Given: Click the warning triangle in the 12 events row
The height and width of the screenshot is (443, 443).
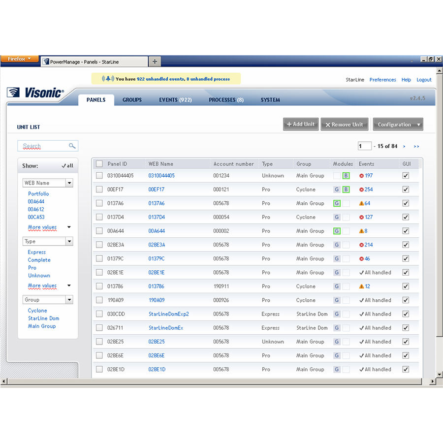Looking at the screenshot, I should (x=361, y=286).
